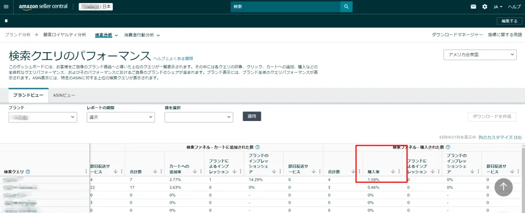Open ブランドのインプレッションシェア menu in purchased section
Image resolution: width=525 pixels, height=213 pixels.
coord(478,171)
